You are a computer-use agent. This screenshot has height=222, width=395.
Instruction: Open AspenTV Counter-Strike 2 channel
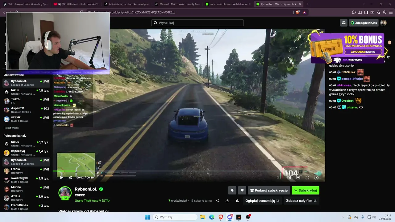click(x=26, y=110)
